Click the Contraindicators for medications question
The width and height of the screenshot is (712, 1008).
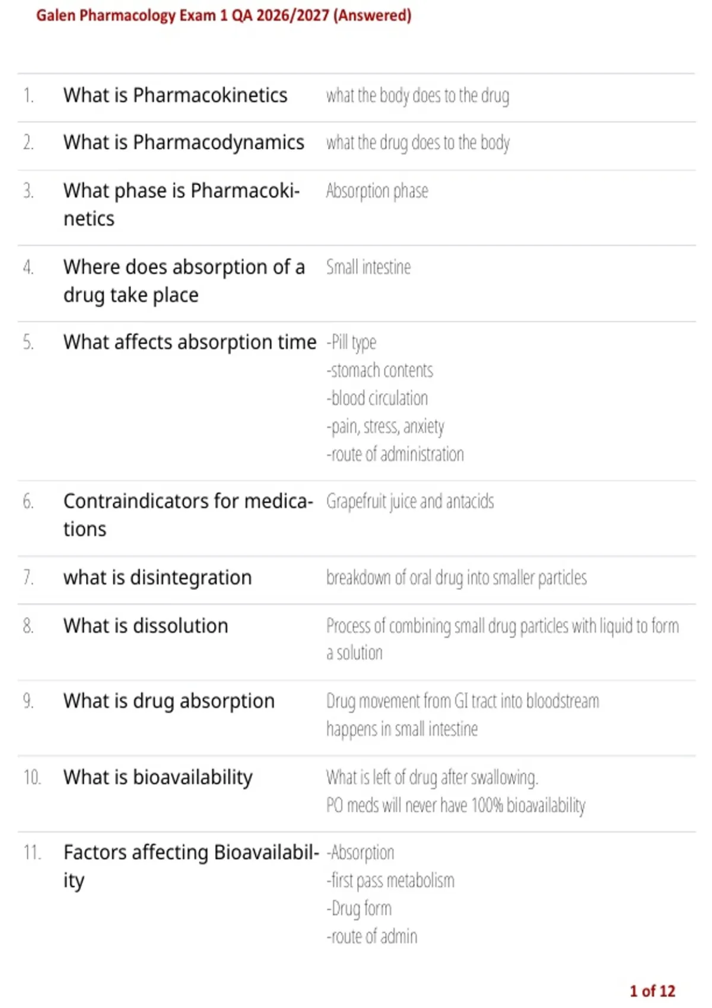click(x=188, y=515)
